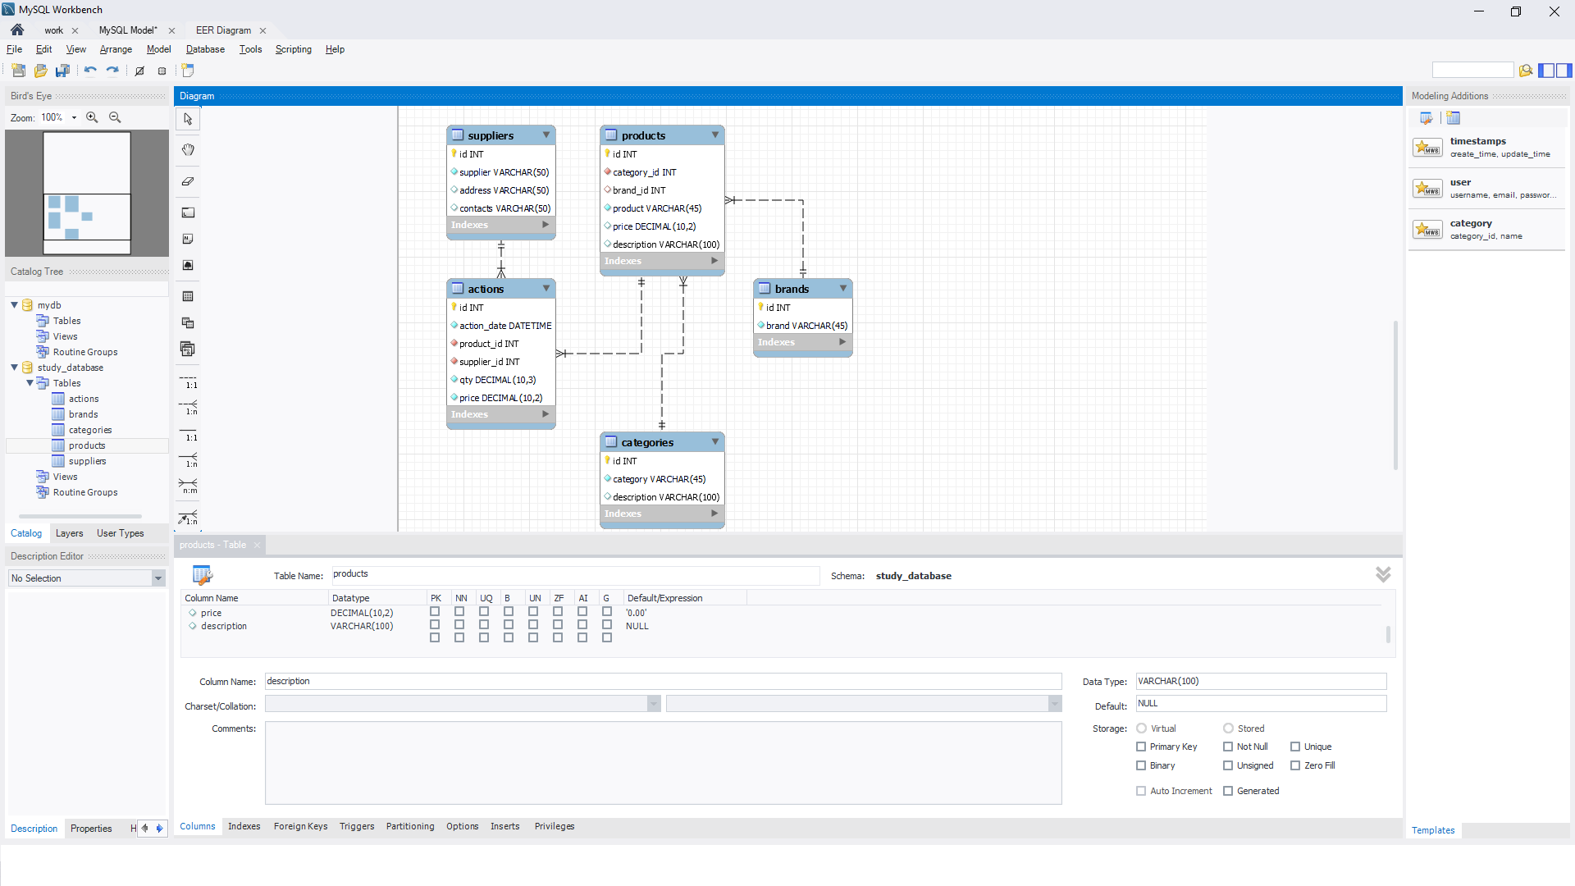
Task: Pick the place new table tool
Action: point(188,296)
